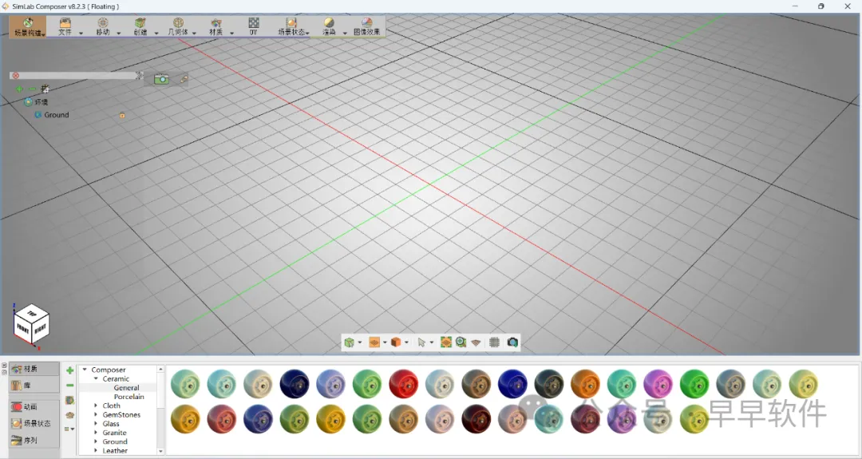The width and height of the screenshot is (862, 459).
Task: Expand the 渲染 dropdown arrow
Action: 345,33
